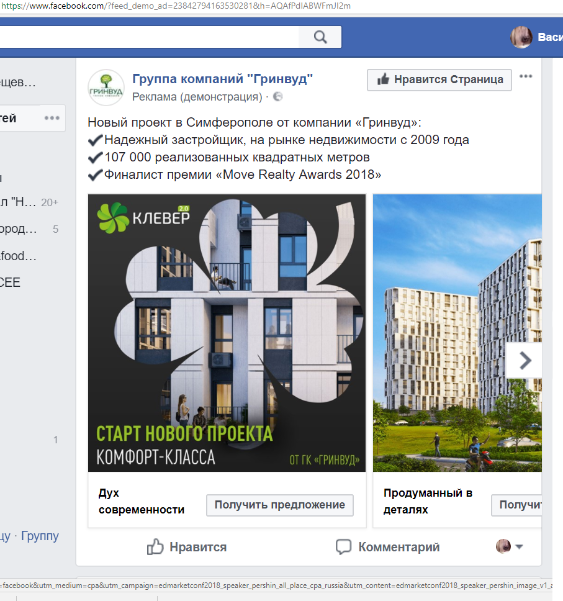Viewport: 563px width, 601px height.
Task: Open the sidebar three-dot options
Action: [x=52, y=118]
